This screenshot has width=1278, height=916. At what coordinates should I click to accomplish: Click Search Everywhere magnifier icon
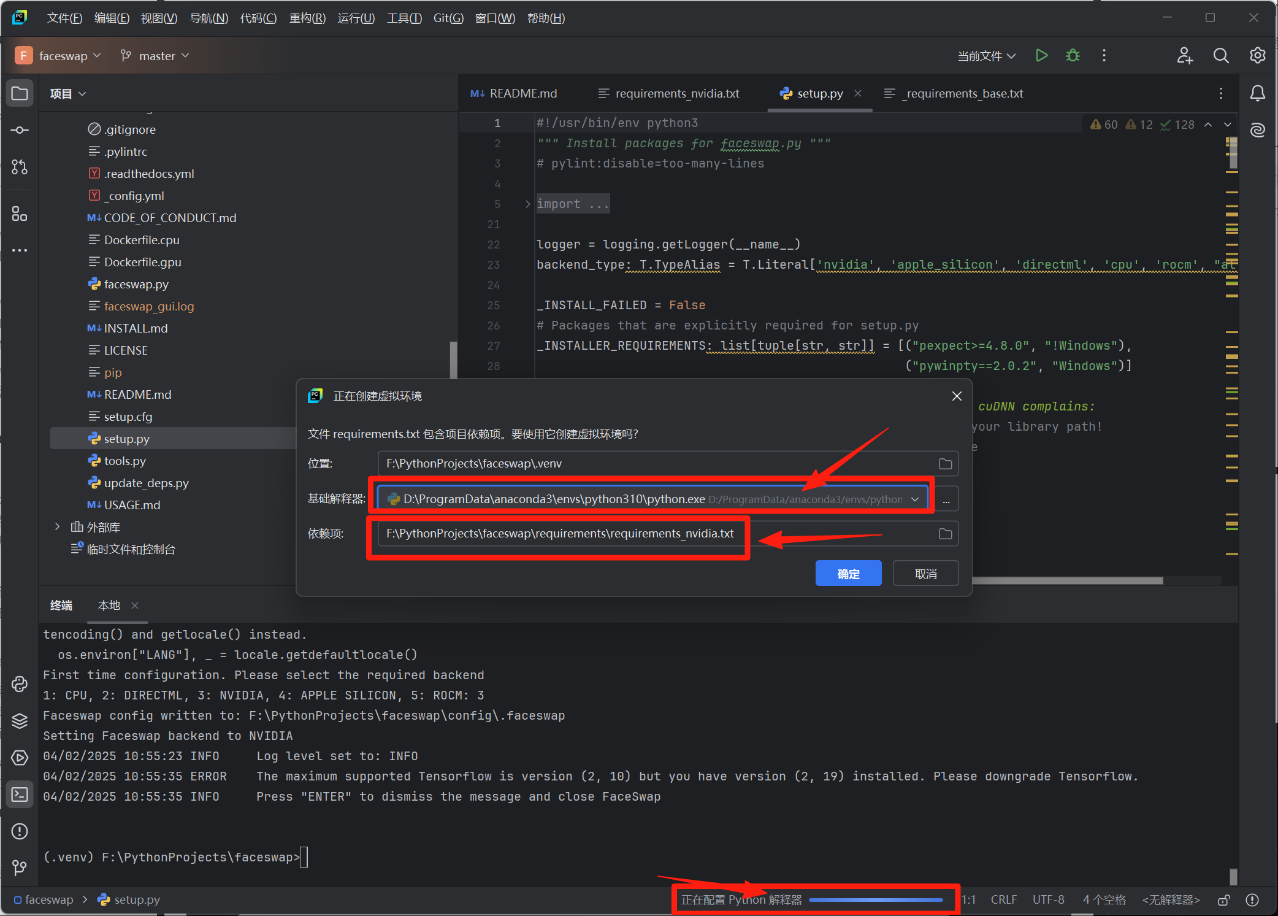coord(1220,56)
